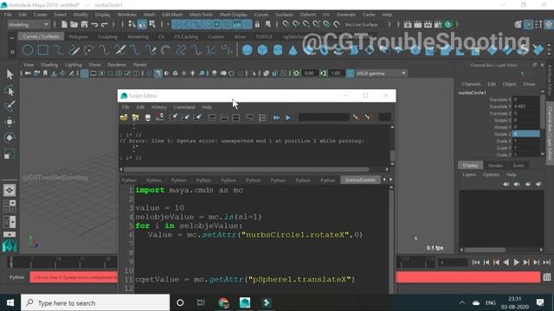This screenshot has width=554, height=311.
Task: Open the Mesh Tools menu
Action: [201, 15]
